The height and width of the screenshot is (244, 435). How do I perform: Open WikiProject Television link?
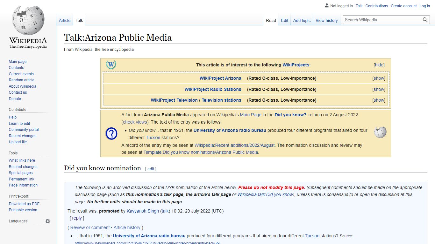pyautogui.click(x=174, y=100)
